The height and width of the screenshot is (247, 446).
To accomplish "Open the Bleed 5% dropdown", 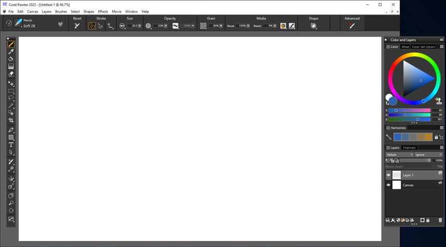I will pyautogui.click(x=275, y=25).
